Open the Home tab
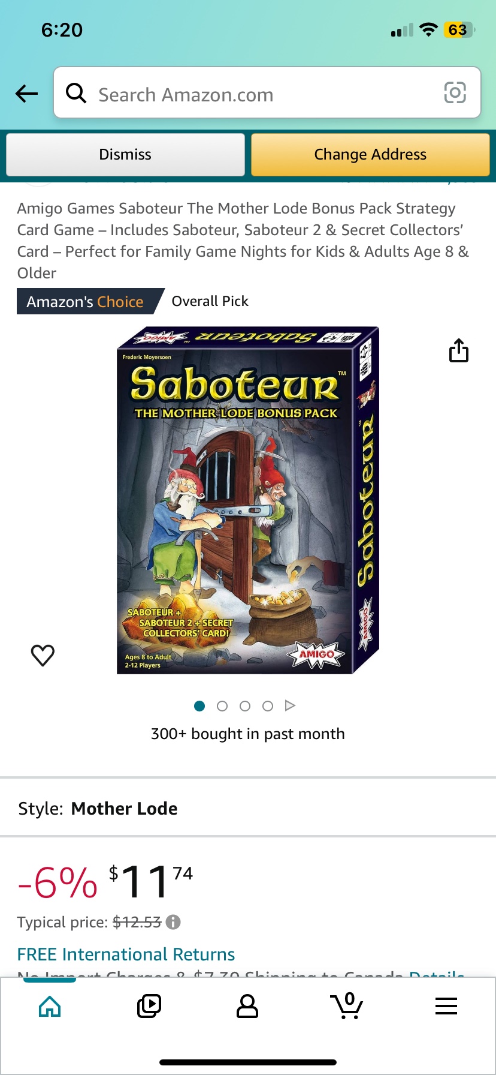The height and width of the screenshot is (1075, 496). pos(50,1006)
